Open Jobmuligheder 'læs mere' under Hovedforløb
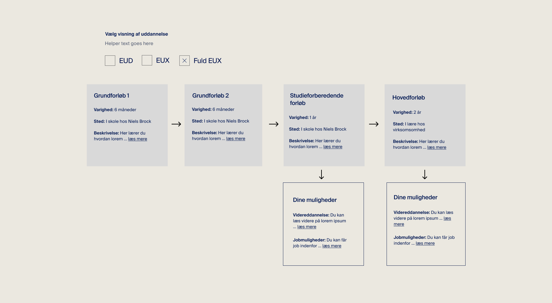 tap(425, 243)
